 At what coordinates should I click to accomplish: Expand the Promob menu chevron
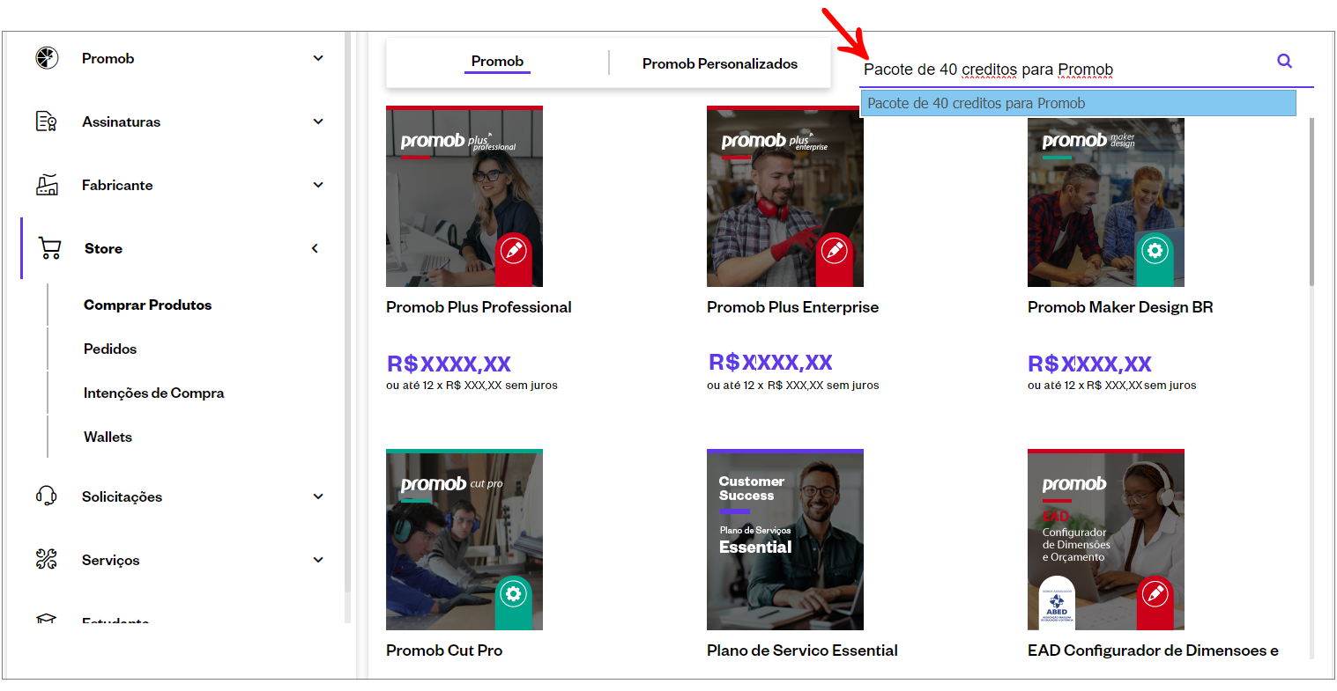coord(318,58)
